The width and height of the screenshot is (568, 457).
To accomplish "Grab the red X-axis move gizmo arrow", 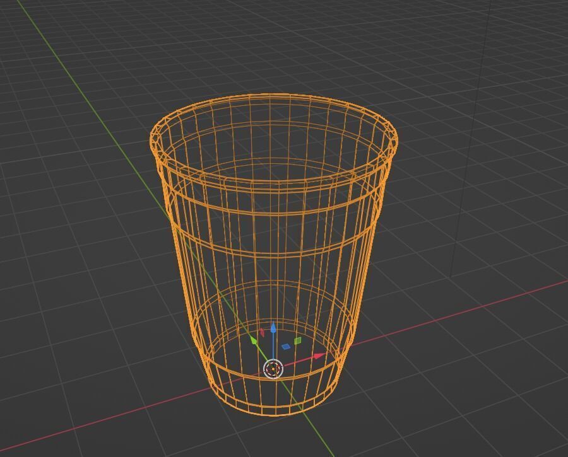I will (x=319, y=356).
